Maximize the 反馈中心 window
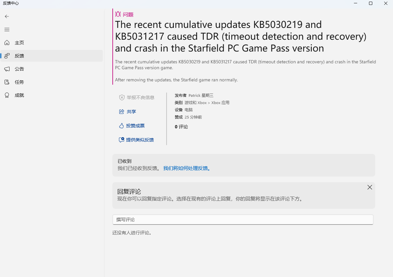The image size is (393, 277). click(370, 3)
